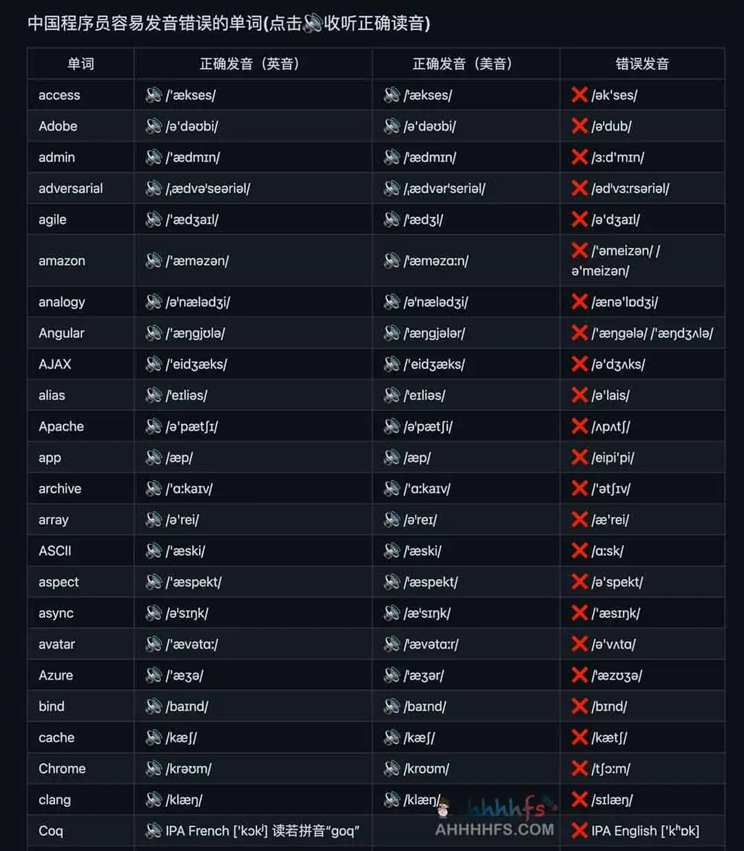Screen dimensions: 744x851
Task: Click the 单词 column header
Action: (x=81, y=64)
